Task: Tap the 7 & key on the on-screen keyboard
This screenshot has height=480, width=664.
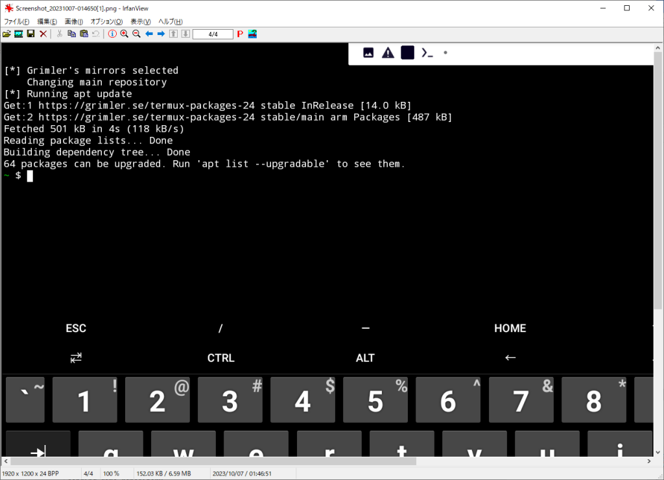Action: tap(521, 400)
